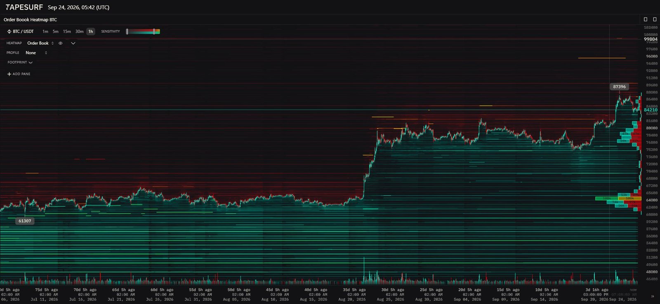Select the 5m timeframe
Image resolution: width=660 pixels, height=304 pixels.
pyautogui.click(x=55, y=31)
